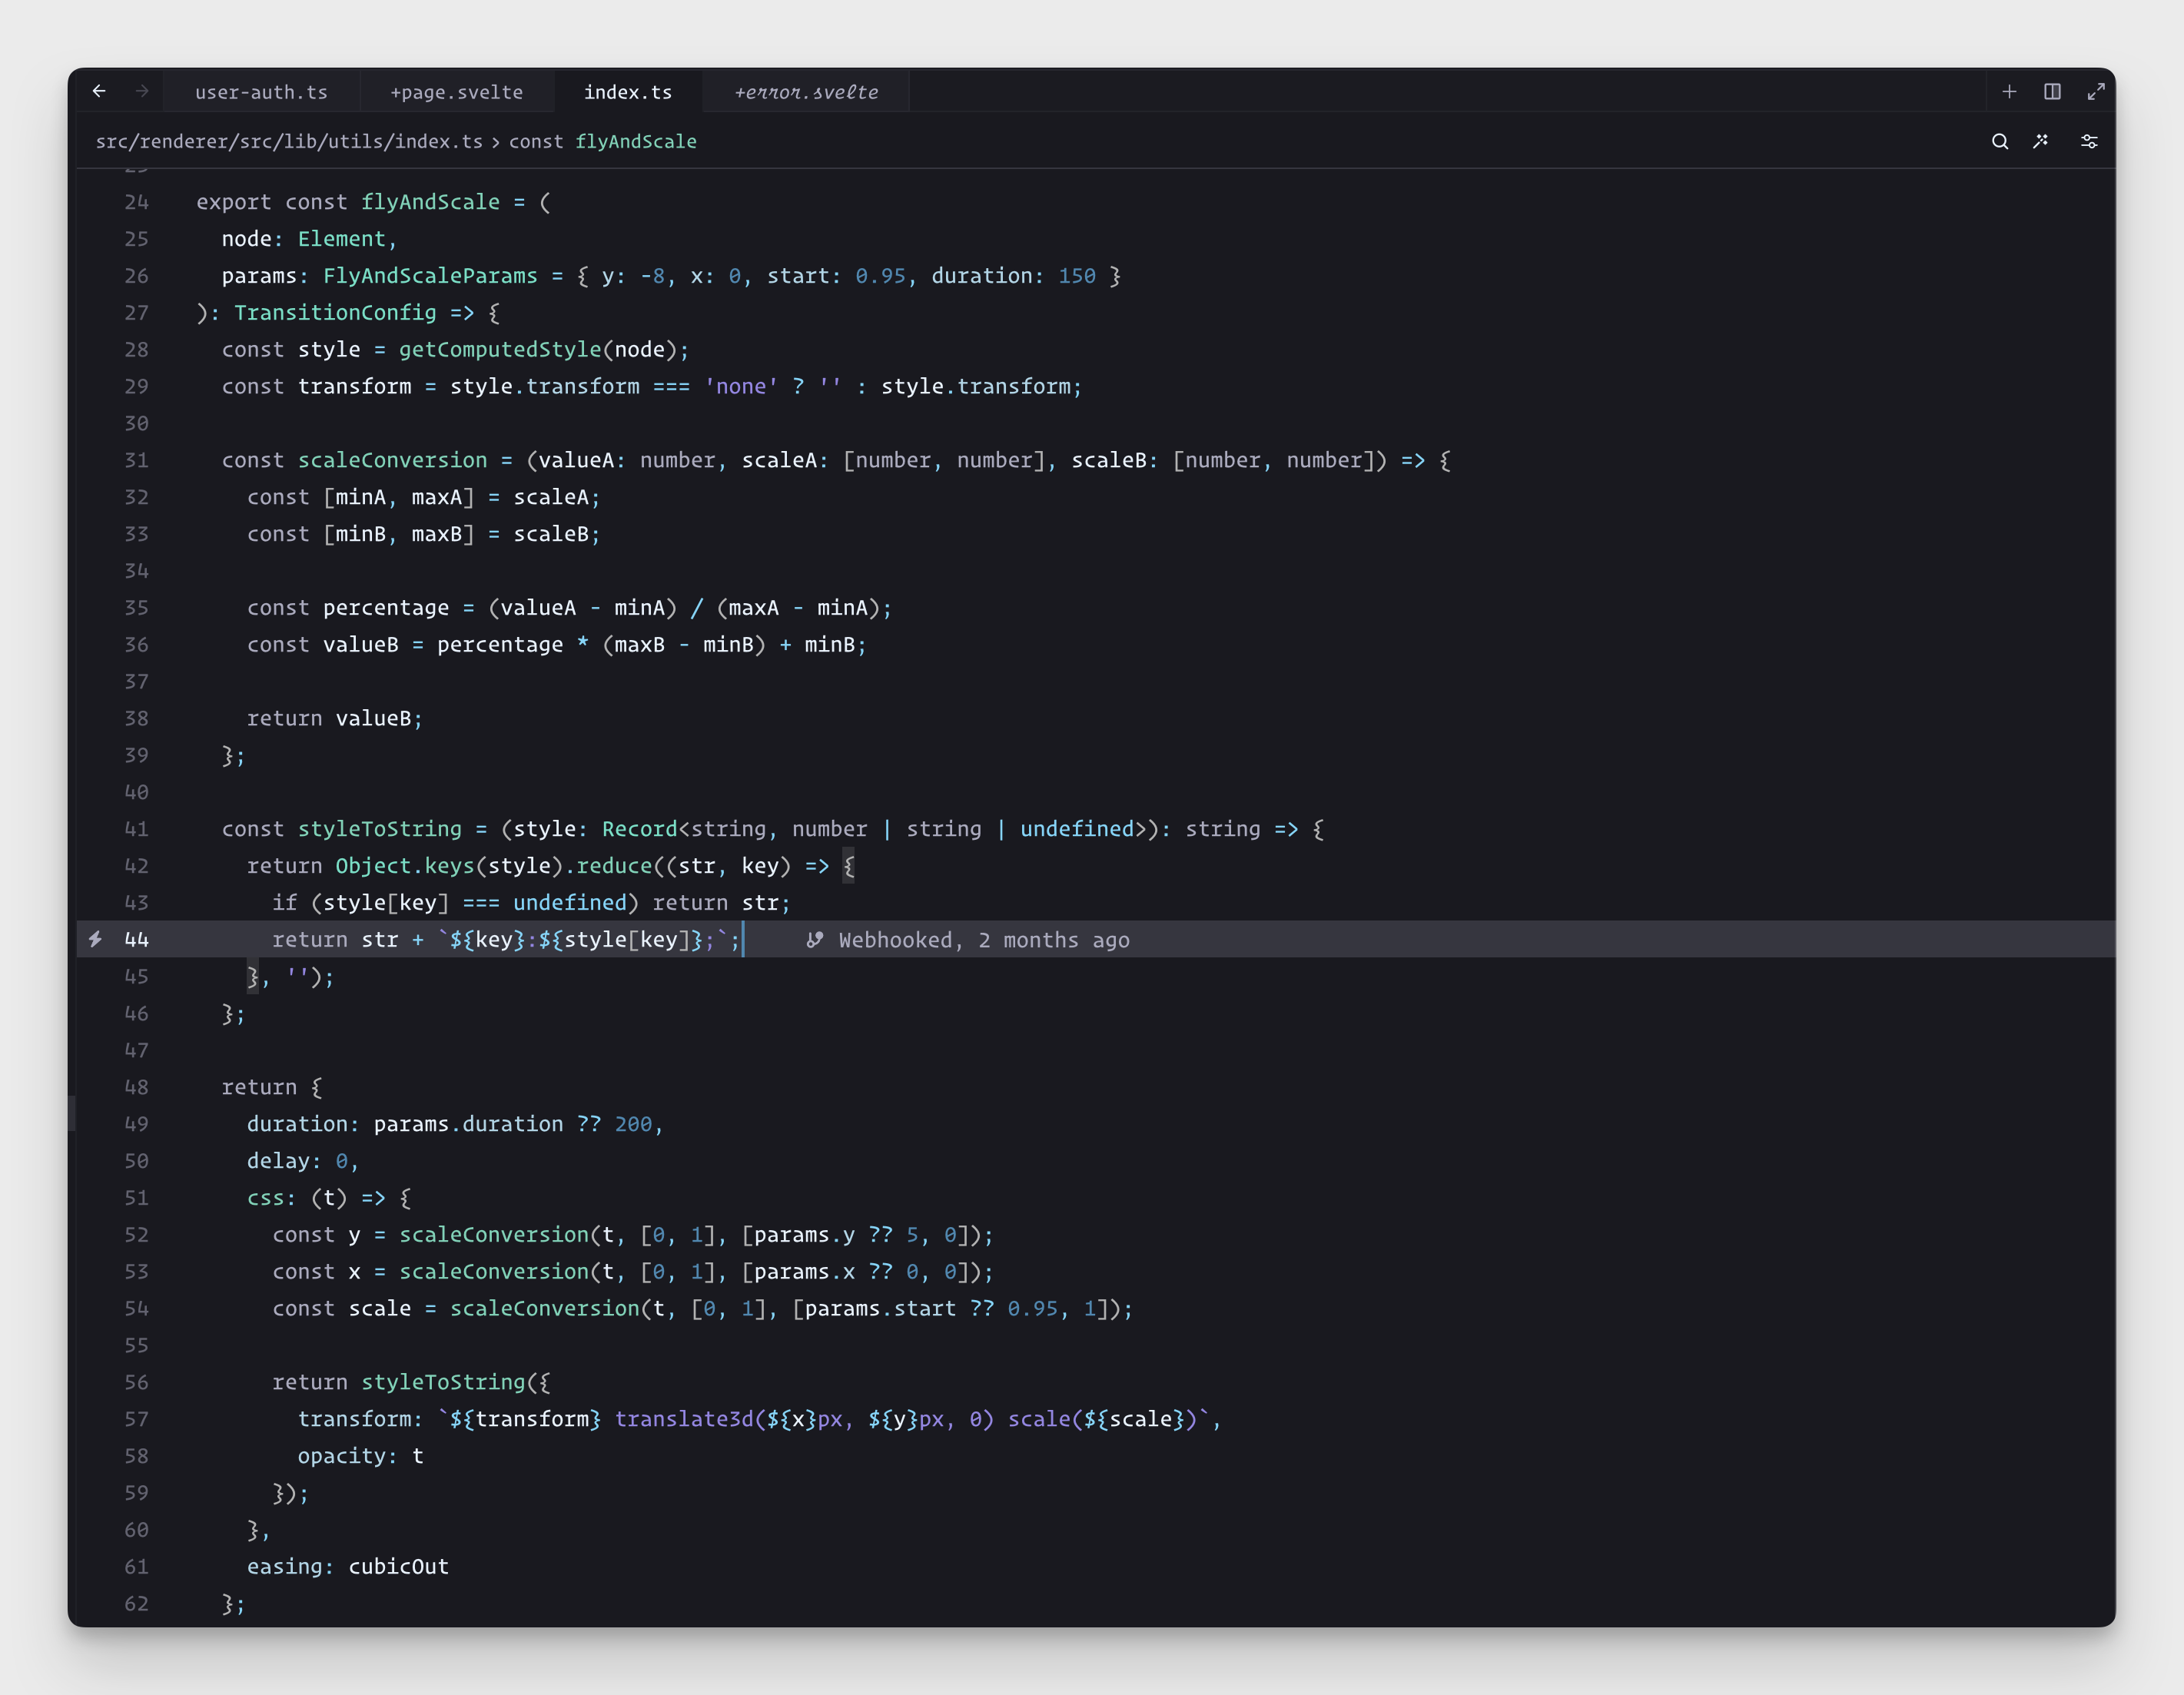The width and height of the screenshot is (2184, 1695).
Task: Open the +error.svelte preview tab
Action: pos(806,92)
